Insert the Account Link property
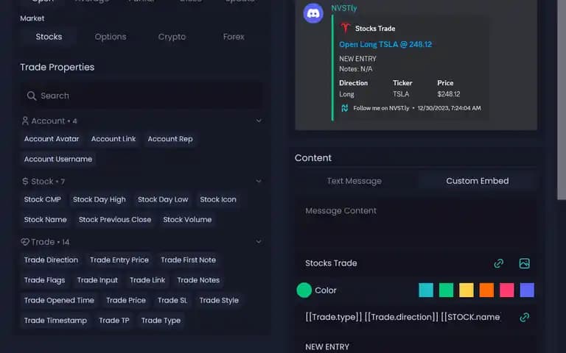Image resolution: width=566 pixels, height=353 pixels. [113, 139]
